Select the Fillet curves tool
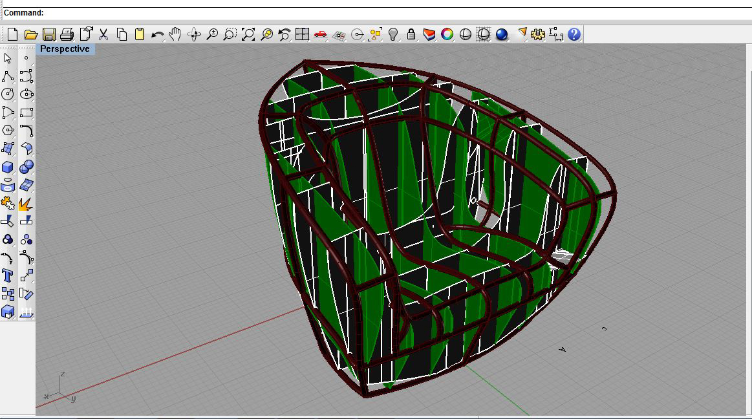 26,131
